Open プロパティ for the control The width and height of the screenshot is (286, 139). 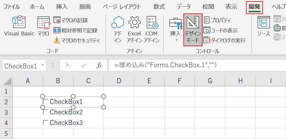pyautogui.click(x=217, y=20)
